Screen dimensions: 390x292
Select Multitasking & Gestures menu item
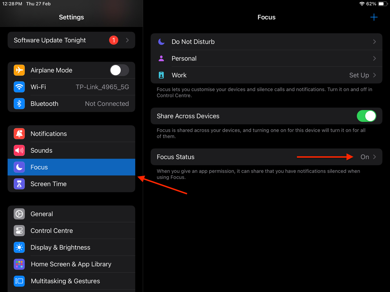(65, 281)
